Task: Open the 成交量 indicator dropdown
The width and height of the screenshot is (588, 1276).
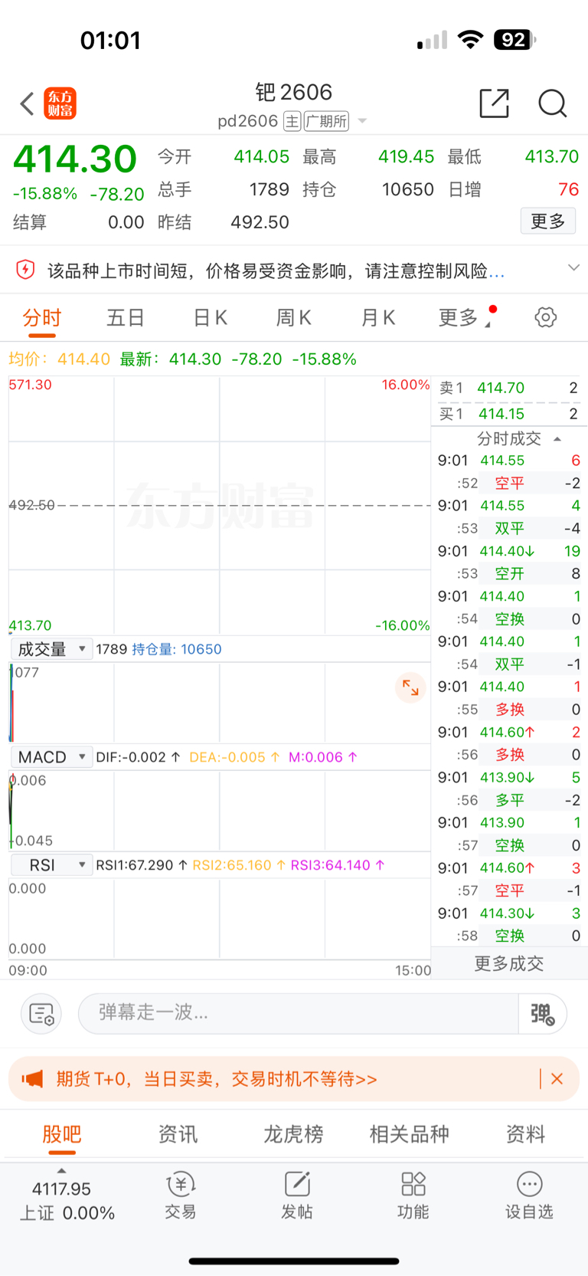Action: (51, 649)
